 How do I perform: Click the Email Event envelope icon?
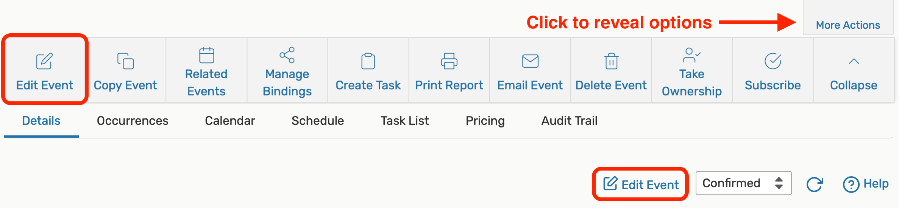click(x=530, y=61)
